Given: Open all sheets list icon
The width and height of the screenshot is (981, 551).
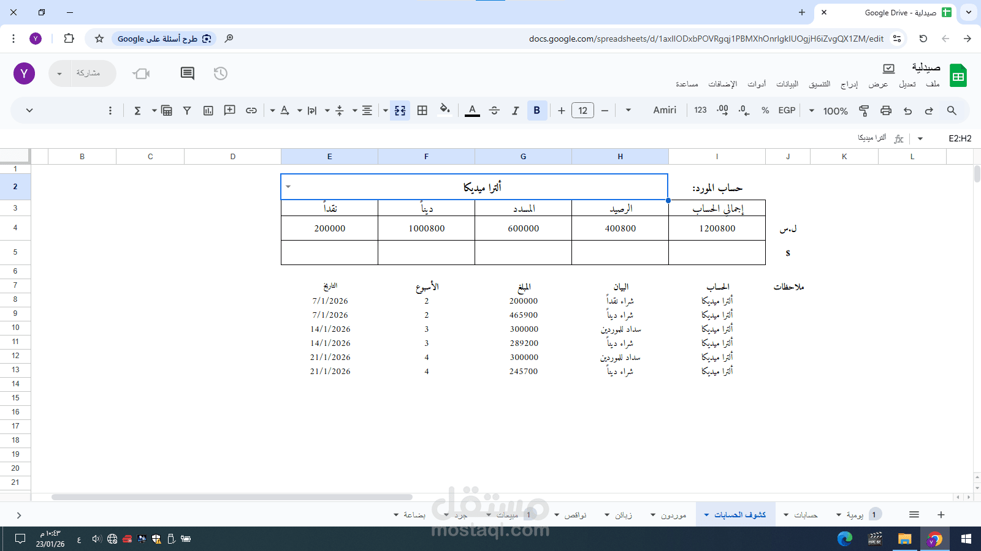Looking at the screenshot, I should [914, 515].
